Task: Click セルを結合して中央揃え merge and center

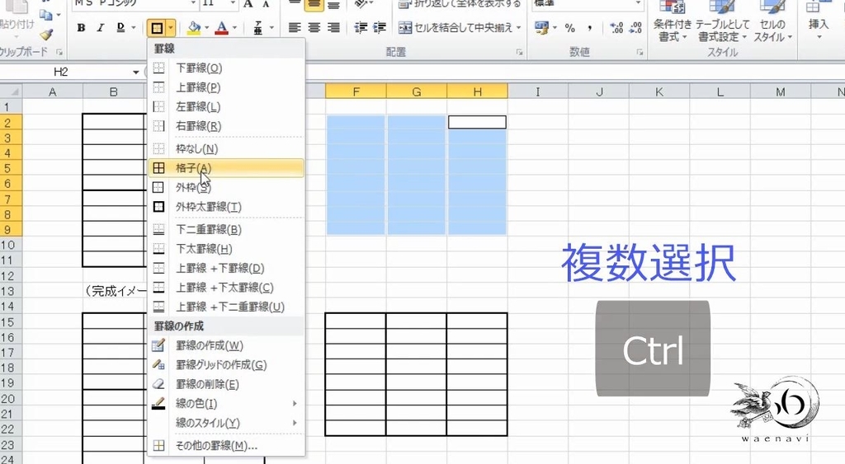Action: click(456, 27)
